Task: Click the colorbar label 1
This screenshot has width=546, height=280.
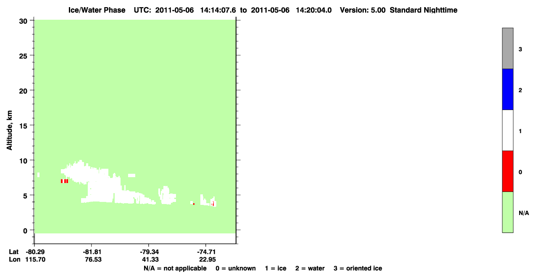Action: 520,131
